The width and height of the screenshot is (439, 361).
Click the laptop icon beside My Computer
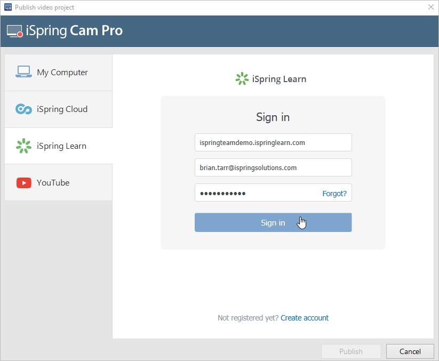(x=23, y=72)
